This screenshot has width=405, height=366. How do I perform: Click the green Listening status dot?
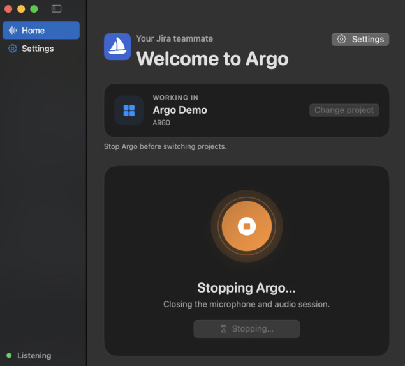pos(9,355)
